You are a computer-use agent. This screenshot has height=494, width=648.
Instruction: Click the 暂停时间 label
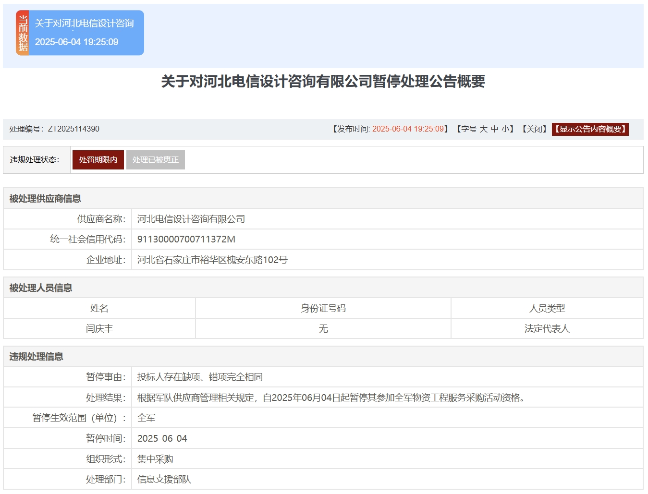point(106,438)
